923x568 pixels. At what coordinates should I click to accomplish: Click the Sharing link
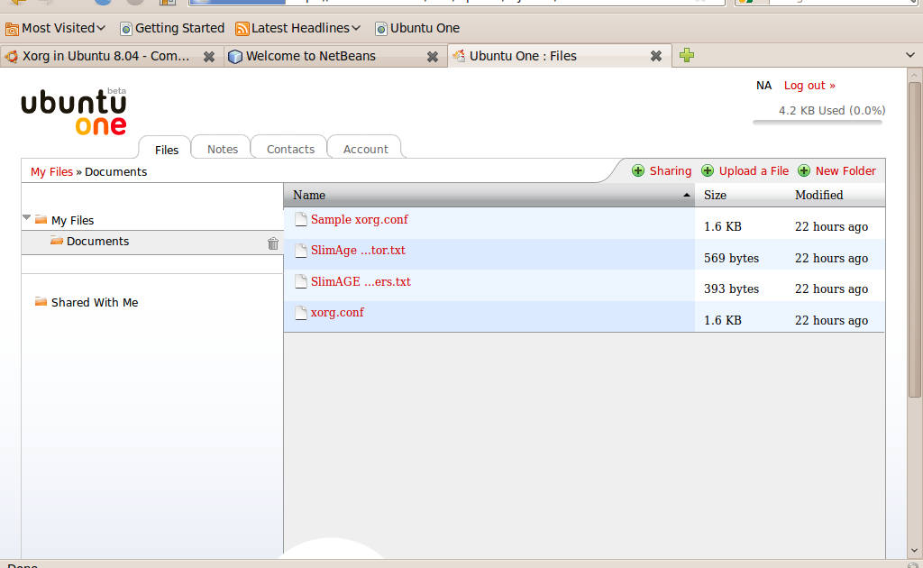(671, 170)
